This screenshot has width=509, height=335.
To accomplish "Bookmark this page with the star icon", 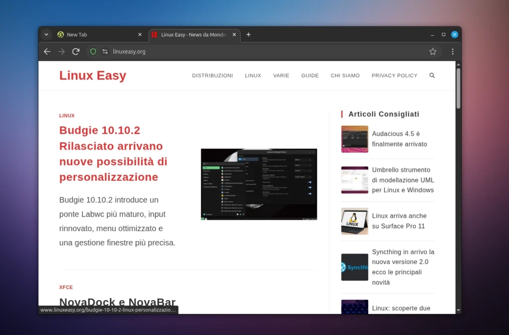I will [432, 52].
